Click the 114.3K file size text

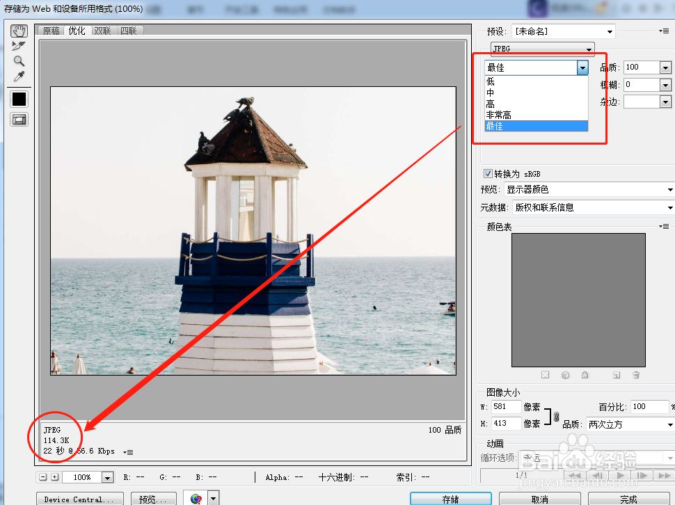coord(56,440)
